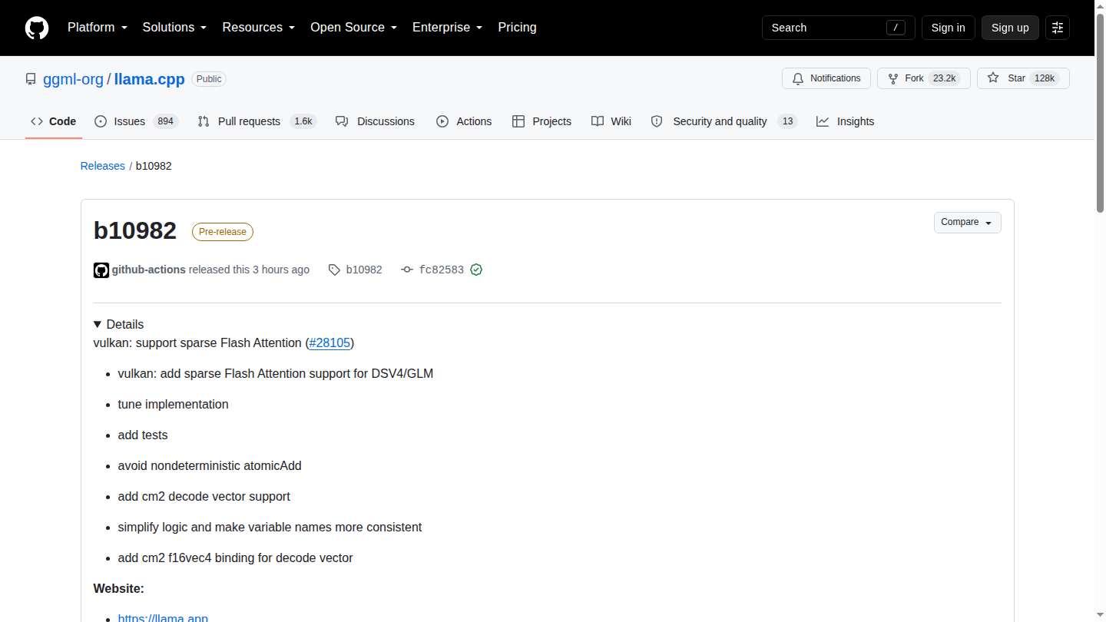Go to the Discussions tab
This screenshot has height=622, width=1106.
pos(375,121)
